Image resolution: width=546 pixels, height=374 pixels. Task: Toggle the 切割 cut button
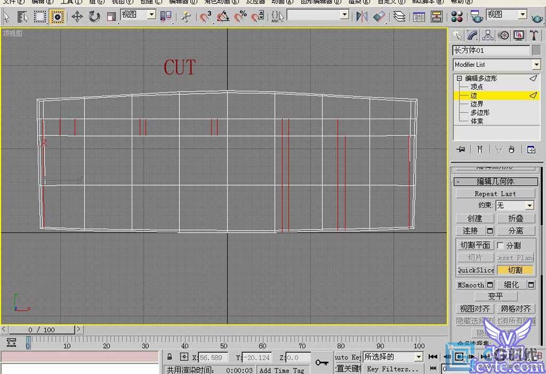point(516,270)
